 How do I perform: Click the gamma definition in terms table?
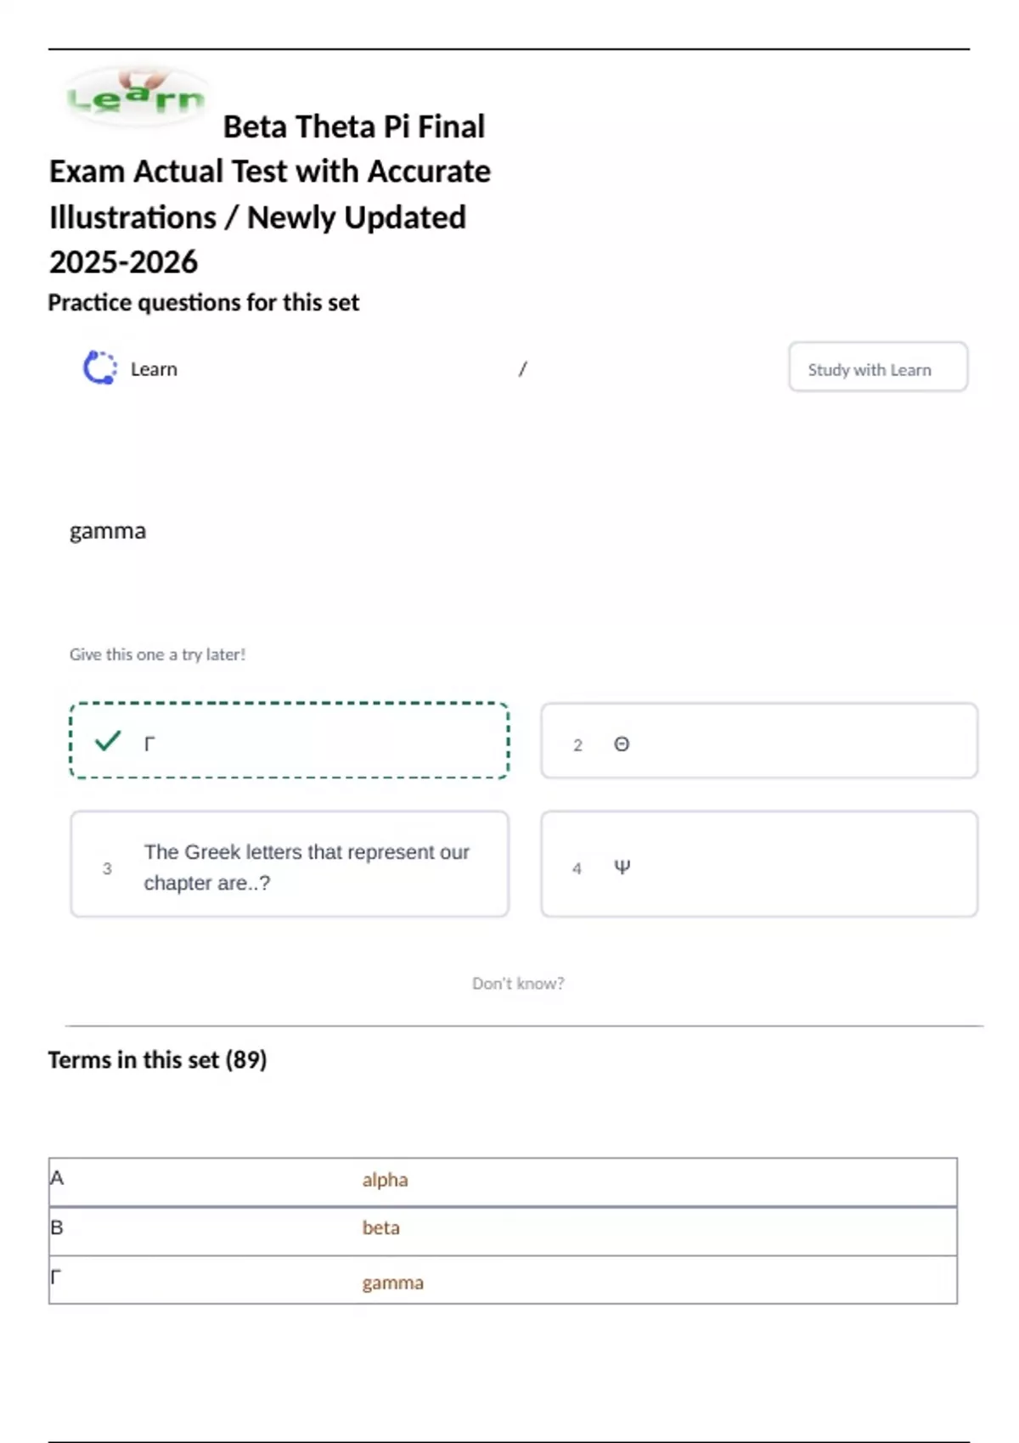392,1283
